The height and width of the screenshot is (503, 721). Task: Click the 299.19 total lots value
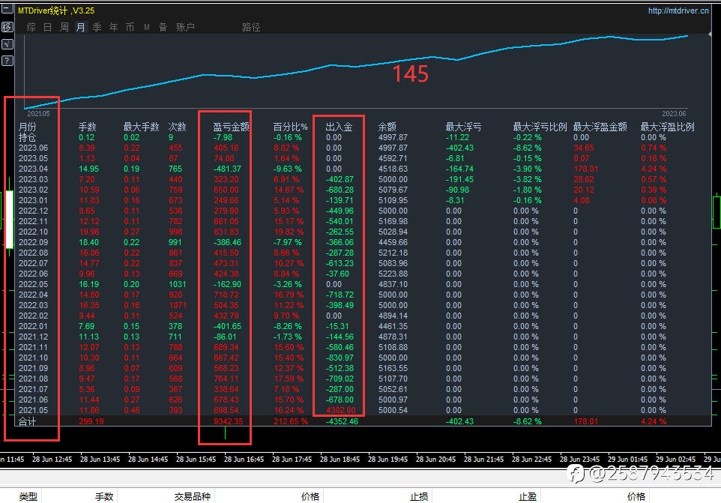pyautogui.click(x=91, y=421)
